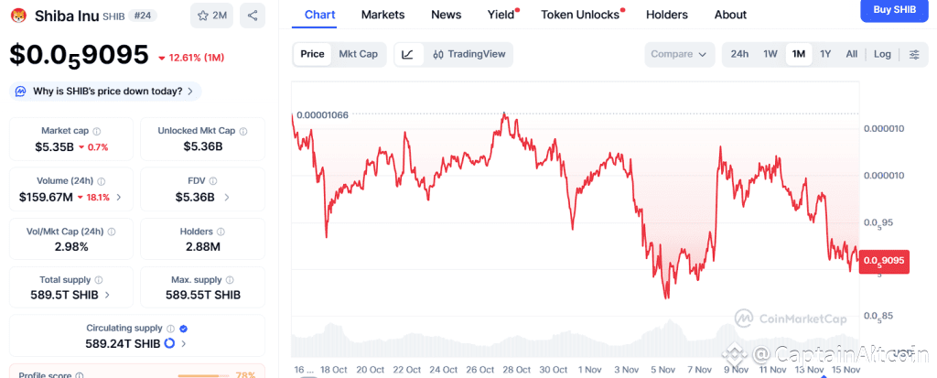Switch chart to TradingView mode

468,54
